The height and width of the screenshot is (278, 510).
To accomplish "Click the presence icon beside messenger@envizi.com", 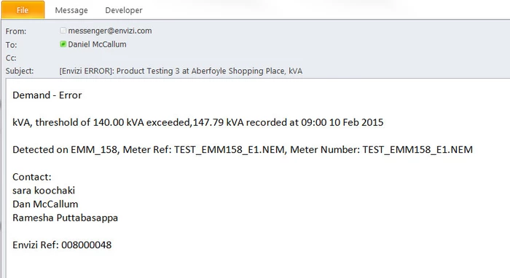I will pyautogui.click(x=63, y=31).
